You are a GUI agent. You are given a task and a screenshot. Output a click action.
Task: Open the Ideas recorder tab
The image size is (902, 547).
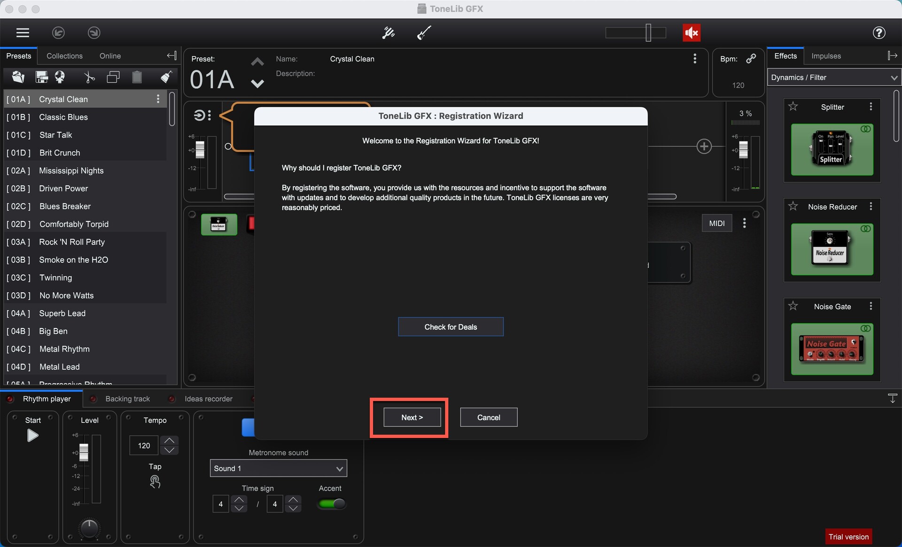click(209, 399)
